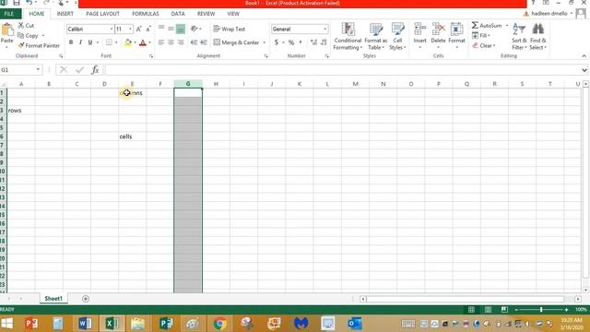
Task: Toggle Underline formatting
Action: [x=90, y=42]
